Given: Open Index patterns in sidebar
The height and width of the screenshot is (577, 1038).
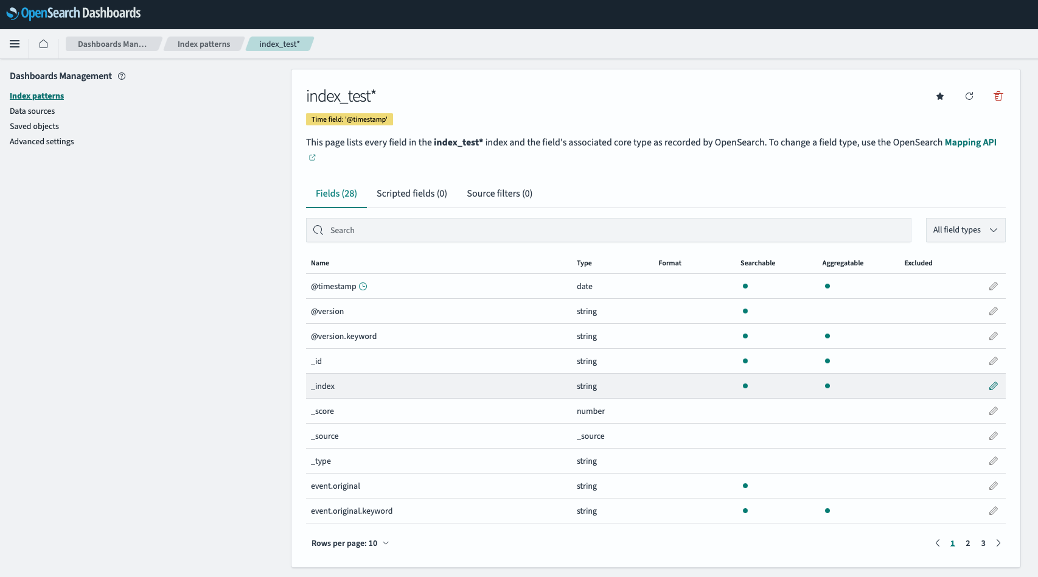Looking at the screenshot, I should [x=37, y=96].
